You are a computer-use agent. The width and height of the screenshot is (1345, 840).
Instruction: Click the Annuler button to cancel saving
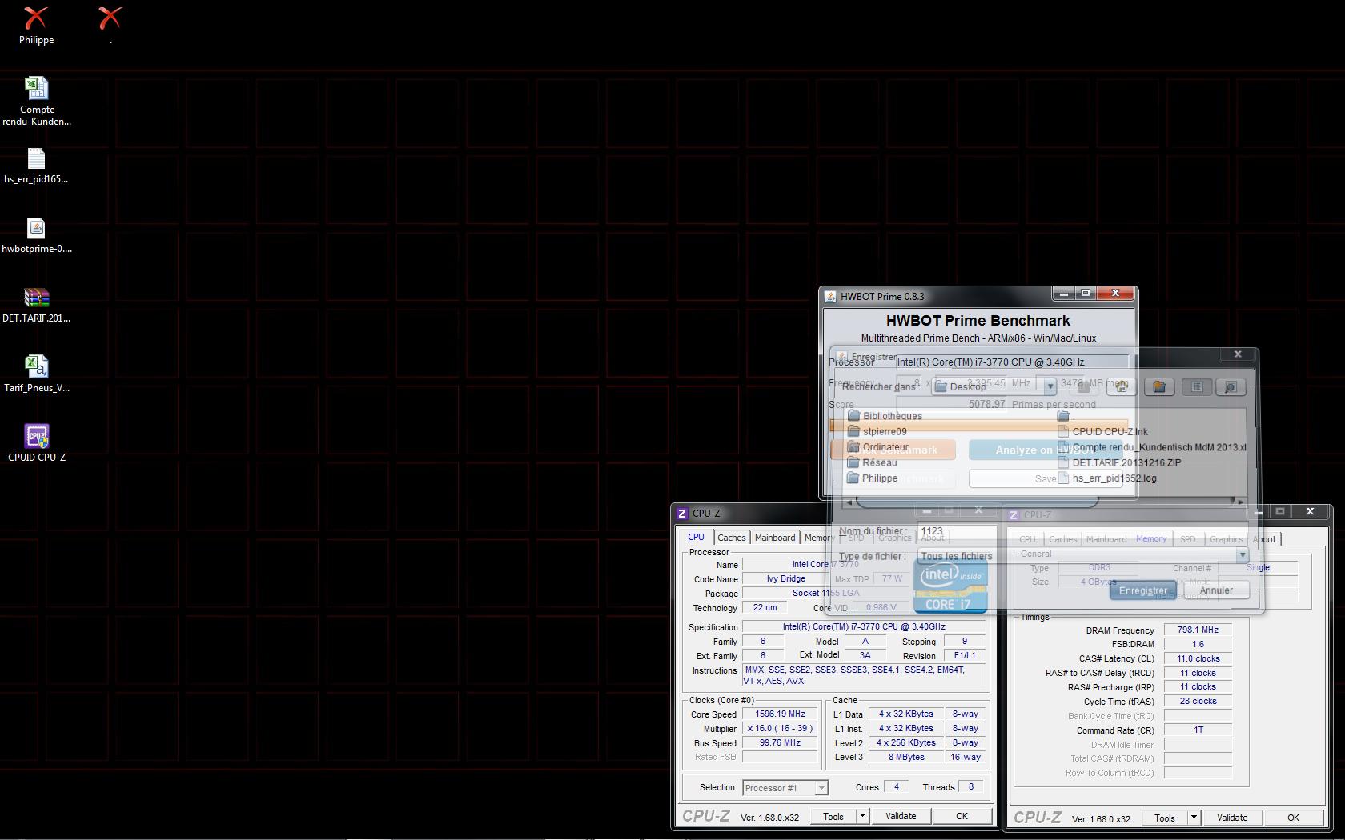tap(1216, 590)
